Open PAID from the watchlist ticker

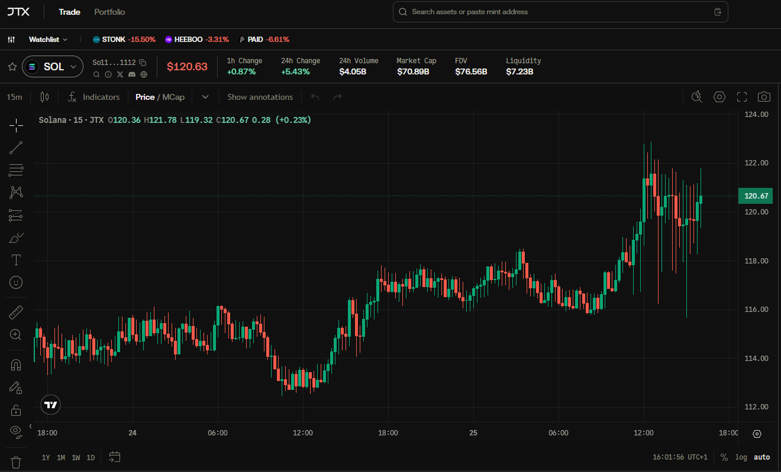pyautogui.click(x=264, y=40)
